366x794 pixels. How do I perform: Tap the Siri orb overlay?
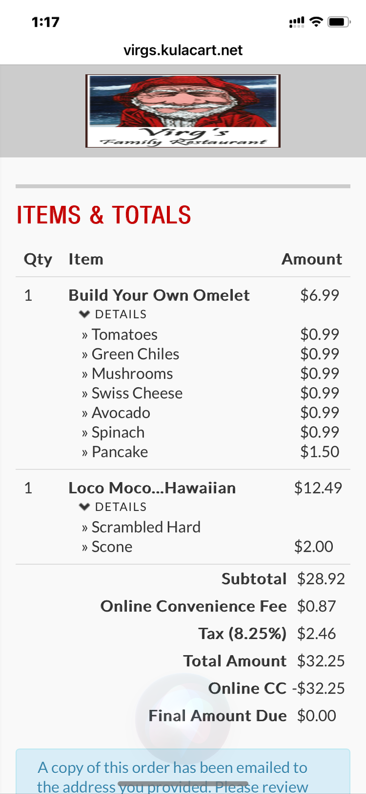183,719
